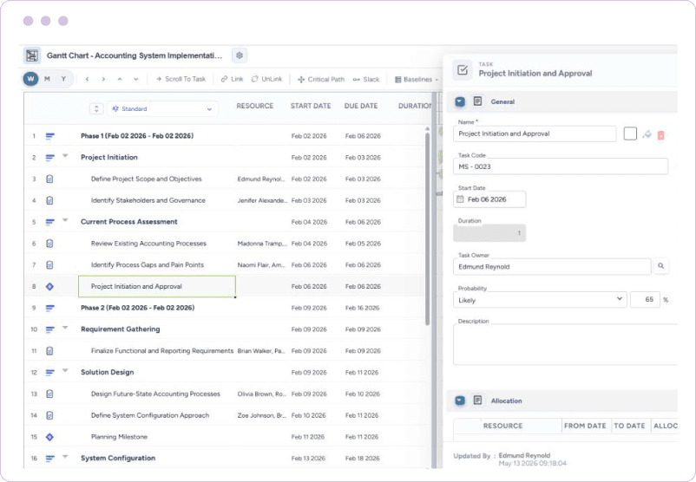Click the up arrow navigation icon
The height and width of the screenshot is (482, 696).
pos(120,79)
